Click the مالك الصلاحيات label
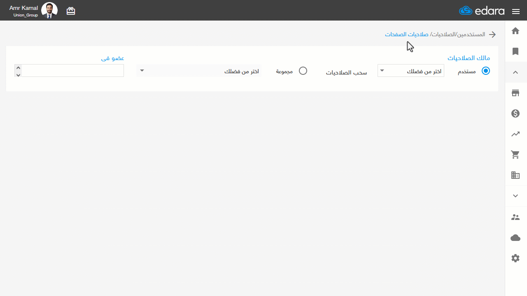 click(x=469, y=58)
